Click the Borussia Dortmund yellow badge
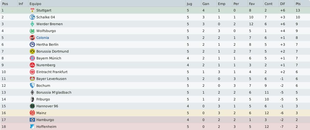This screenshot has height=130, width=310. [x=32, y=51]
